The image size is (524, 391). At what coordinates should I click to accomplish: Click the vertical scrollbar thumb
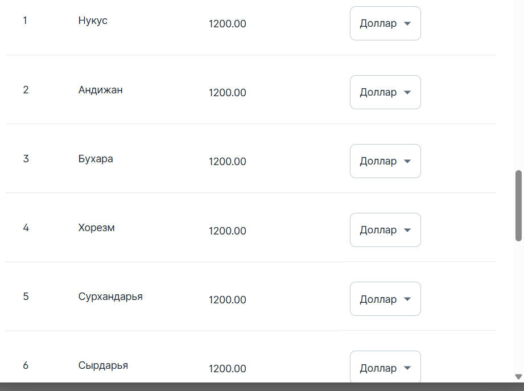pyautogui.click(x=519, y=205)
